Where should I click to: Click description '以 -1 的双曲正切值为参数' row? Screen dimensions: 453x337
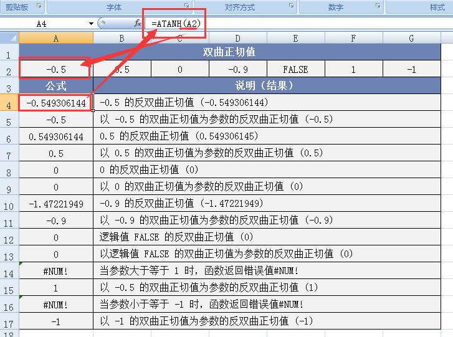267,321
